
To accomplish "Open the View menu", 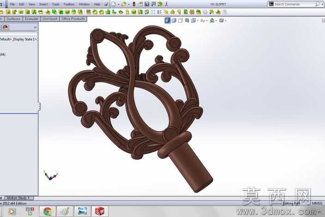I will pos(32,4).
